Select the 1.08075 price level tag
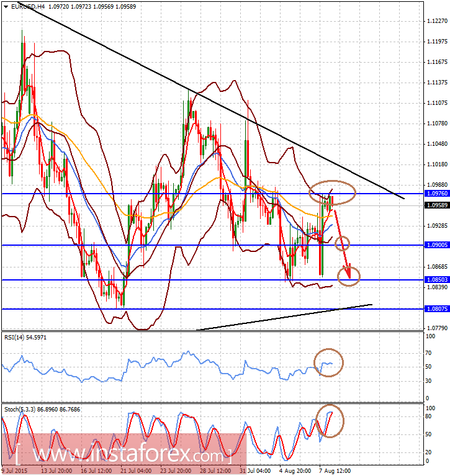Viewport: 450px width, 476px height. tap(436, 308)
